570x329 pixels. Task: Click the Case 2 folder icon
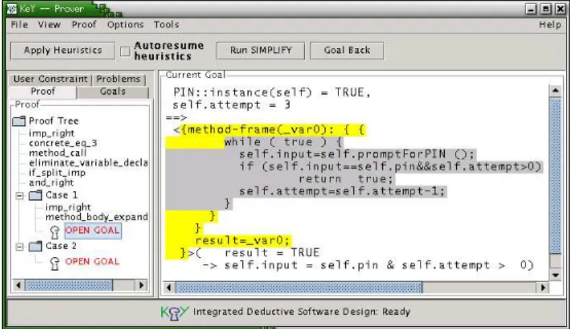35,246
